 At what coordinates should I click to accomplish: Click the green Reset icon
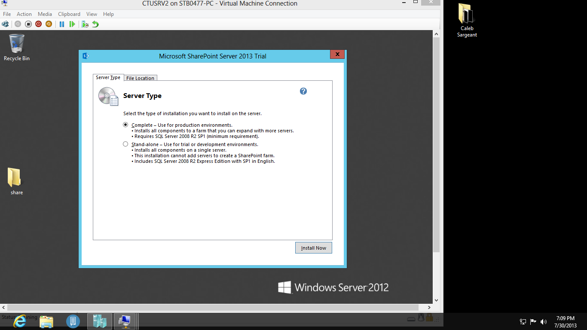tap(72, 24)
